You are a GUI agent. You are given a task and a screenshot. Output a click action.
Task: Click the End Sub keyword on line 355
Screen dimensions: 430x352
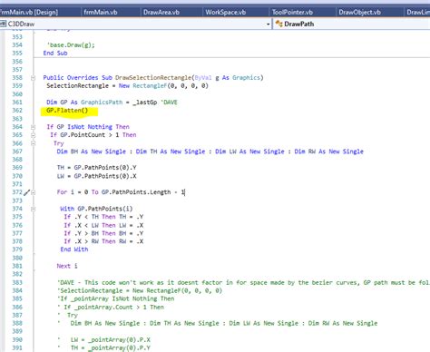click(55, 54)
